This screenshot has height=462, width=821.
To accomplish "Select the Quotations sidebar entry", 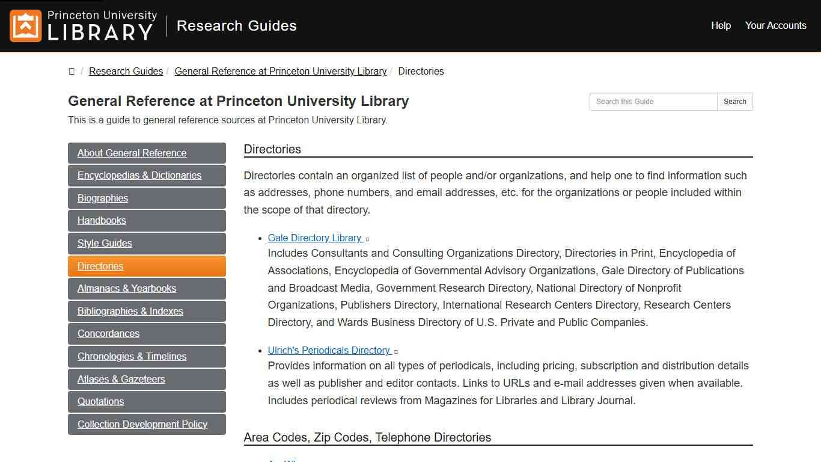I will (100, 401).
